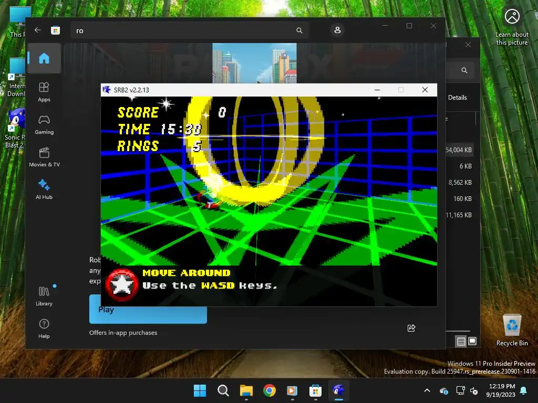Switch to Microsoft Store in taskbar
Viewport: 538px width, 403px height.
[315, 390]
